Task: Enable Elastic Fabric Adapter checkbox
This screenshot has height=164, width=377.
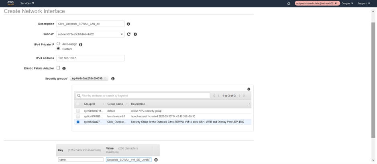Action: 58,68
